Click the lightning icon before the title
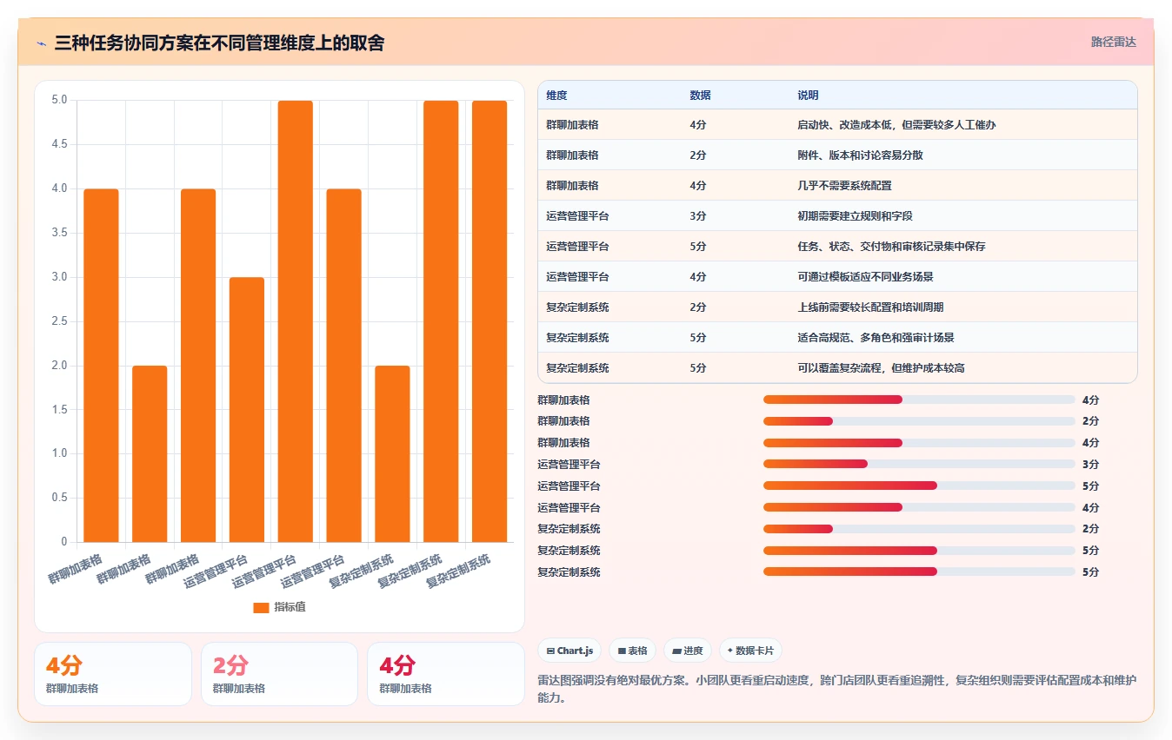1172x740 pixels. coord(41,43)
